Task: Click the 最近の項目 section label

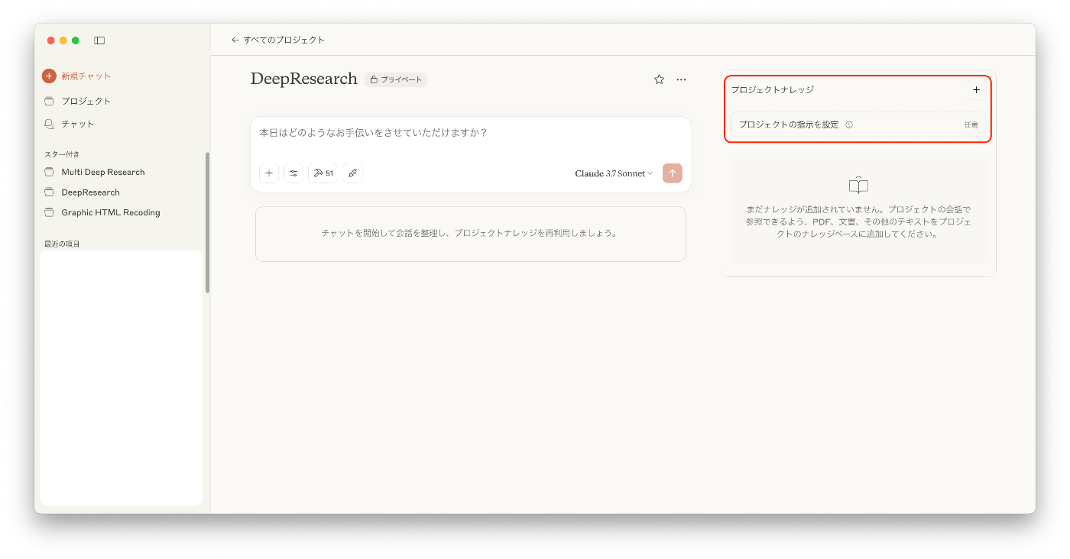Action: (x=62, y=244)
